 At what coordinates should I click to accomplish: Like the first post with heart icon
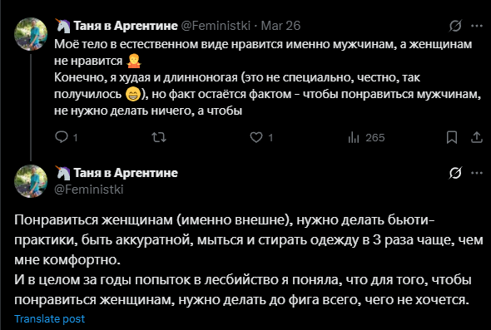pos(256,137)
